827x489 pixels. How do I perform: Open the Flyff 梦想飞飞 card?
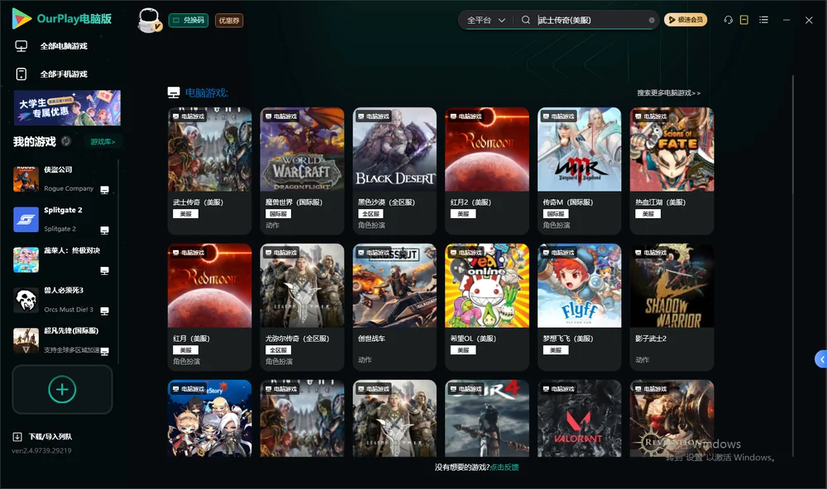pos(580,307)
